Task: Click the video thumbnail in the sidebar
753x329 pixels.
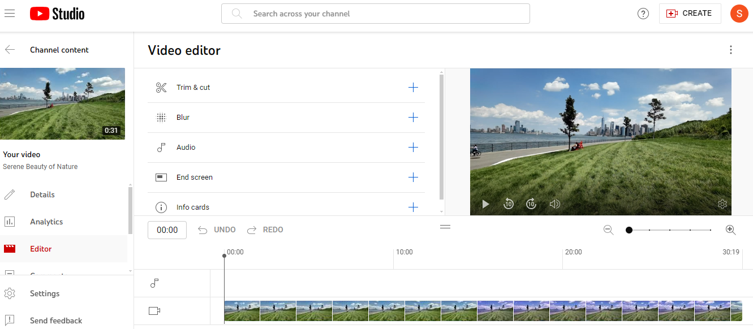Action: click(x=62, y=103)
